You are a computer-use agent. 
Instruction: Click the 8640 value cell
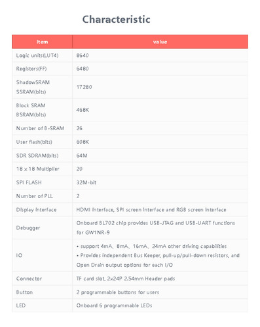83,56
